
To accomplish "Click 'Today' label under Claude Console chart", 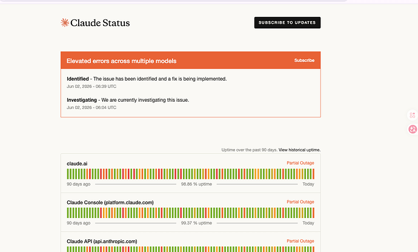I will click(x=308, y=223).
